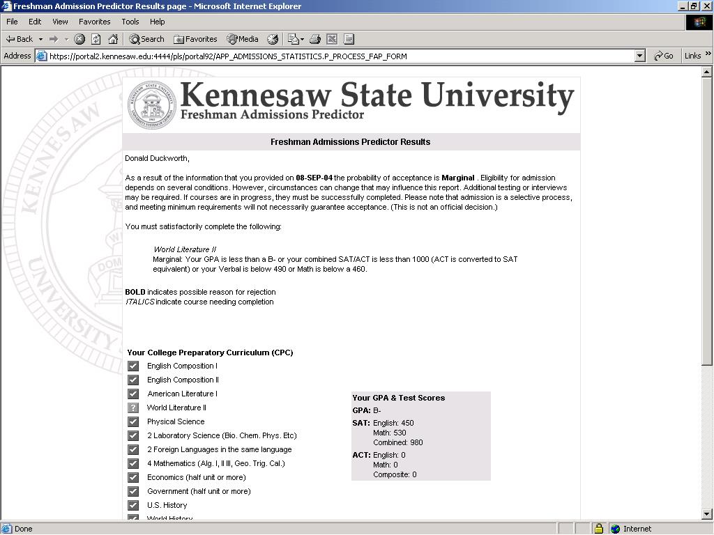Open the Edit menu
The width and height of the screenshot is (714, 535).
[x=35, y=22]
